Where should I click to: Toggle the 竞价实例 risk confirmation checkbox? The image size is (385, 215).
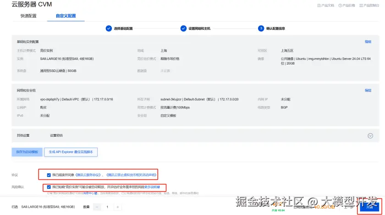point(49,187)
